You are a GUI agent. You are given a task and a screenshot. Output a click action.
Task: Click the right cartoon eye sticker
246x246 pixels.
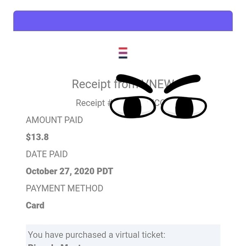(x=184, y=107)
